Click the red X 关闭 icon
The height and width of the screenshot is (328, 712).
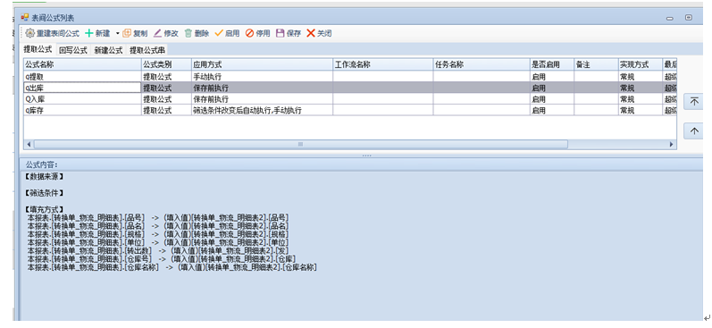(x=311, y=33)
